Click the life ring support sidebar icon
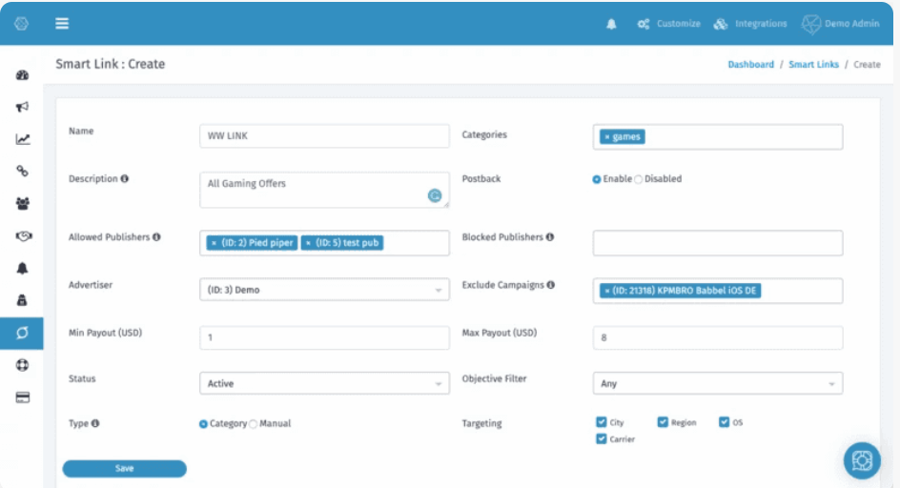The height and width of the screenshot is (488, 900). click(x=22, y=365)
